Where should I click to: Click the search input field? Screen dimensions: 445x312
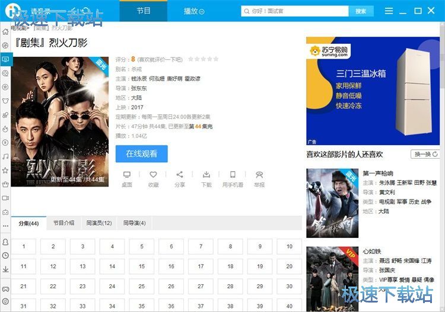297,11
